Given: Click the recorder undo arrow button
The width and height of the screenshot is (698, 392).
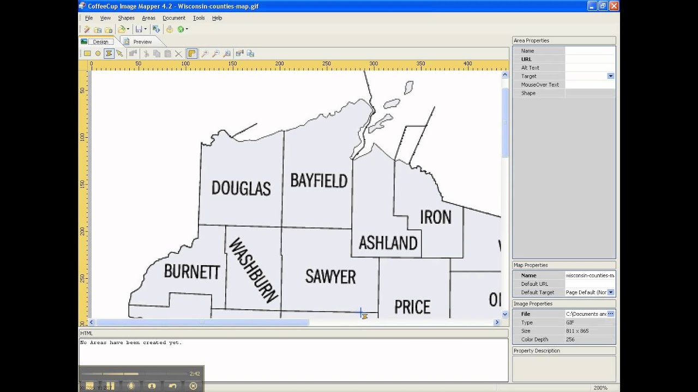Looking at the screenshot, I should 172,386.
